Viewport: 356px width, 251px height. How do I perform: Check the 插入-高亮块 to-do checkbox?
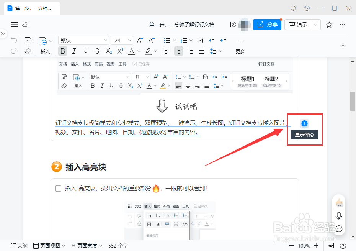58,189
